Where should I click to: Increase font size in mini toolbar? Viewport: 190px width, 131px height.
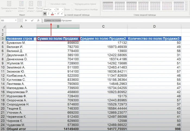click(58, 14)
